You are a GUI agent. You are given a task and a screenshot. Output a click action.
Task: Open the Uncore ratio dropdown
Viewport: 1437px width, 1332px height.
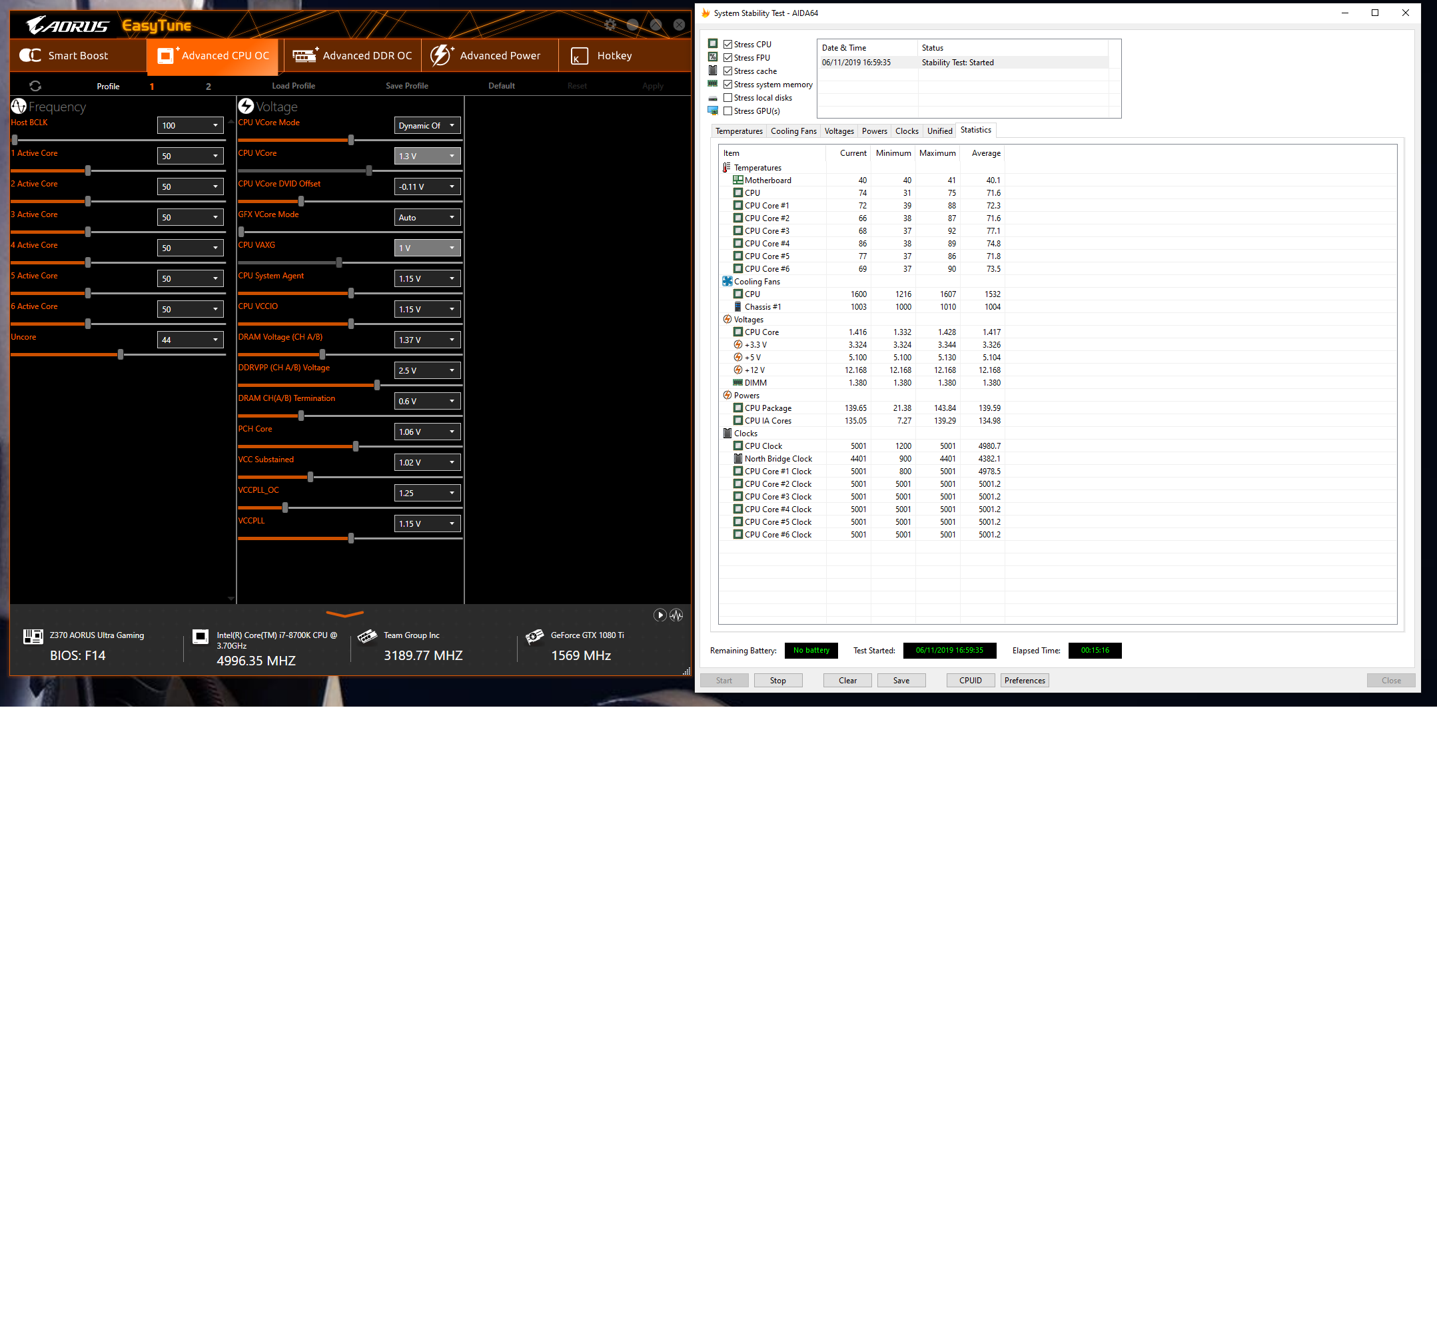(191, 340)
